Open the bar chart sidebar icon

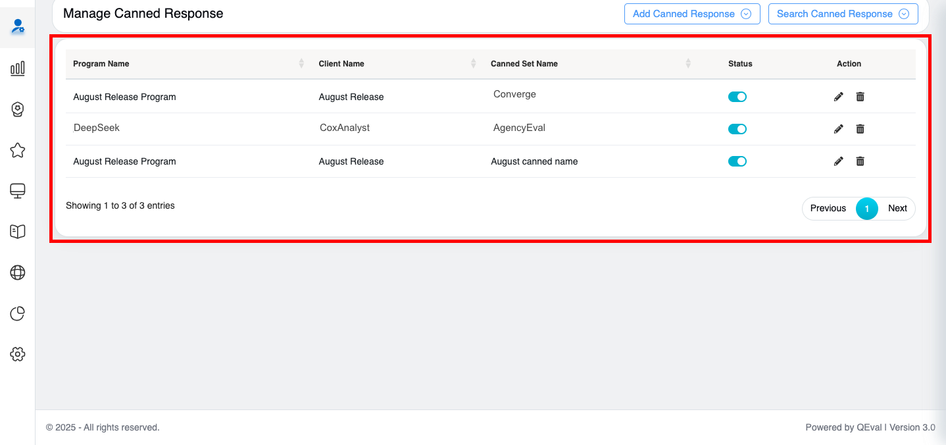18,68
